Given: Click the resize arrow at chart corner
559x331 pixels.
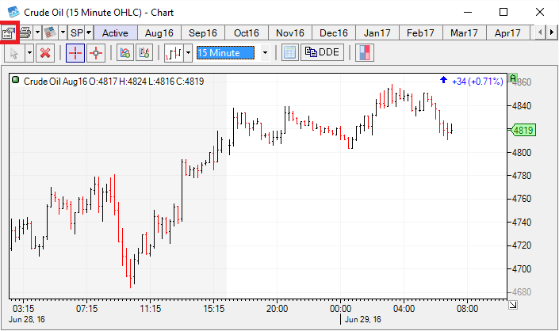Looking at the screenshot, I should tap(513, 304).
